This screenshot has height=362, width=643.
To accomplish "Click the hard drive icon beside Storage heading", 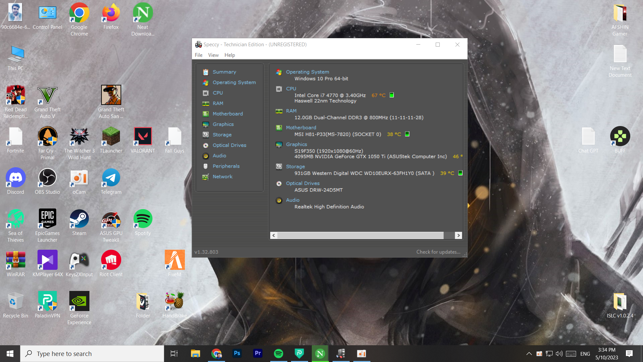I will point(279,167).
